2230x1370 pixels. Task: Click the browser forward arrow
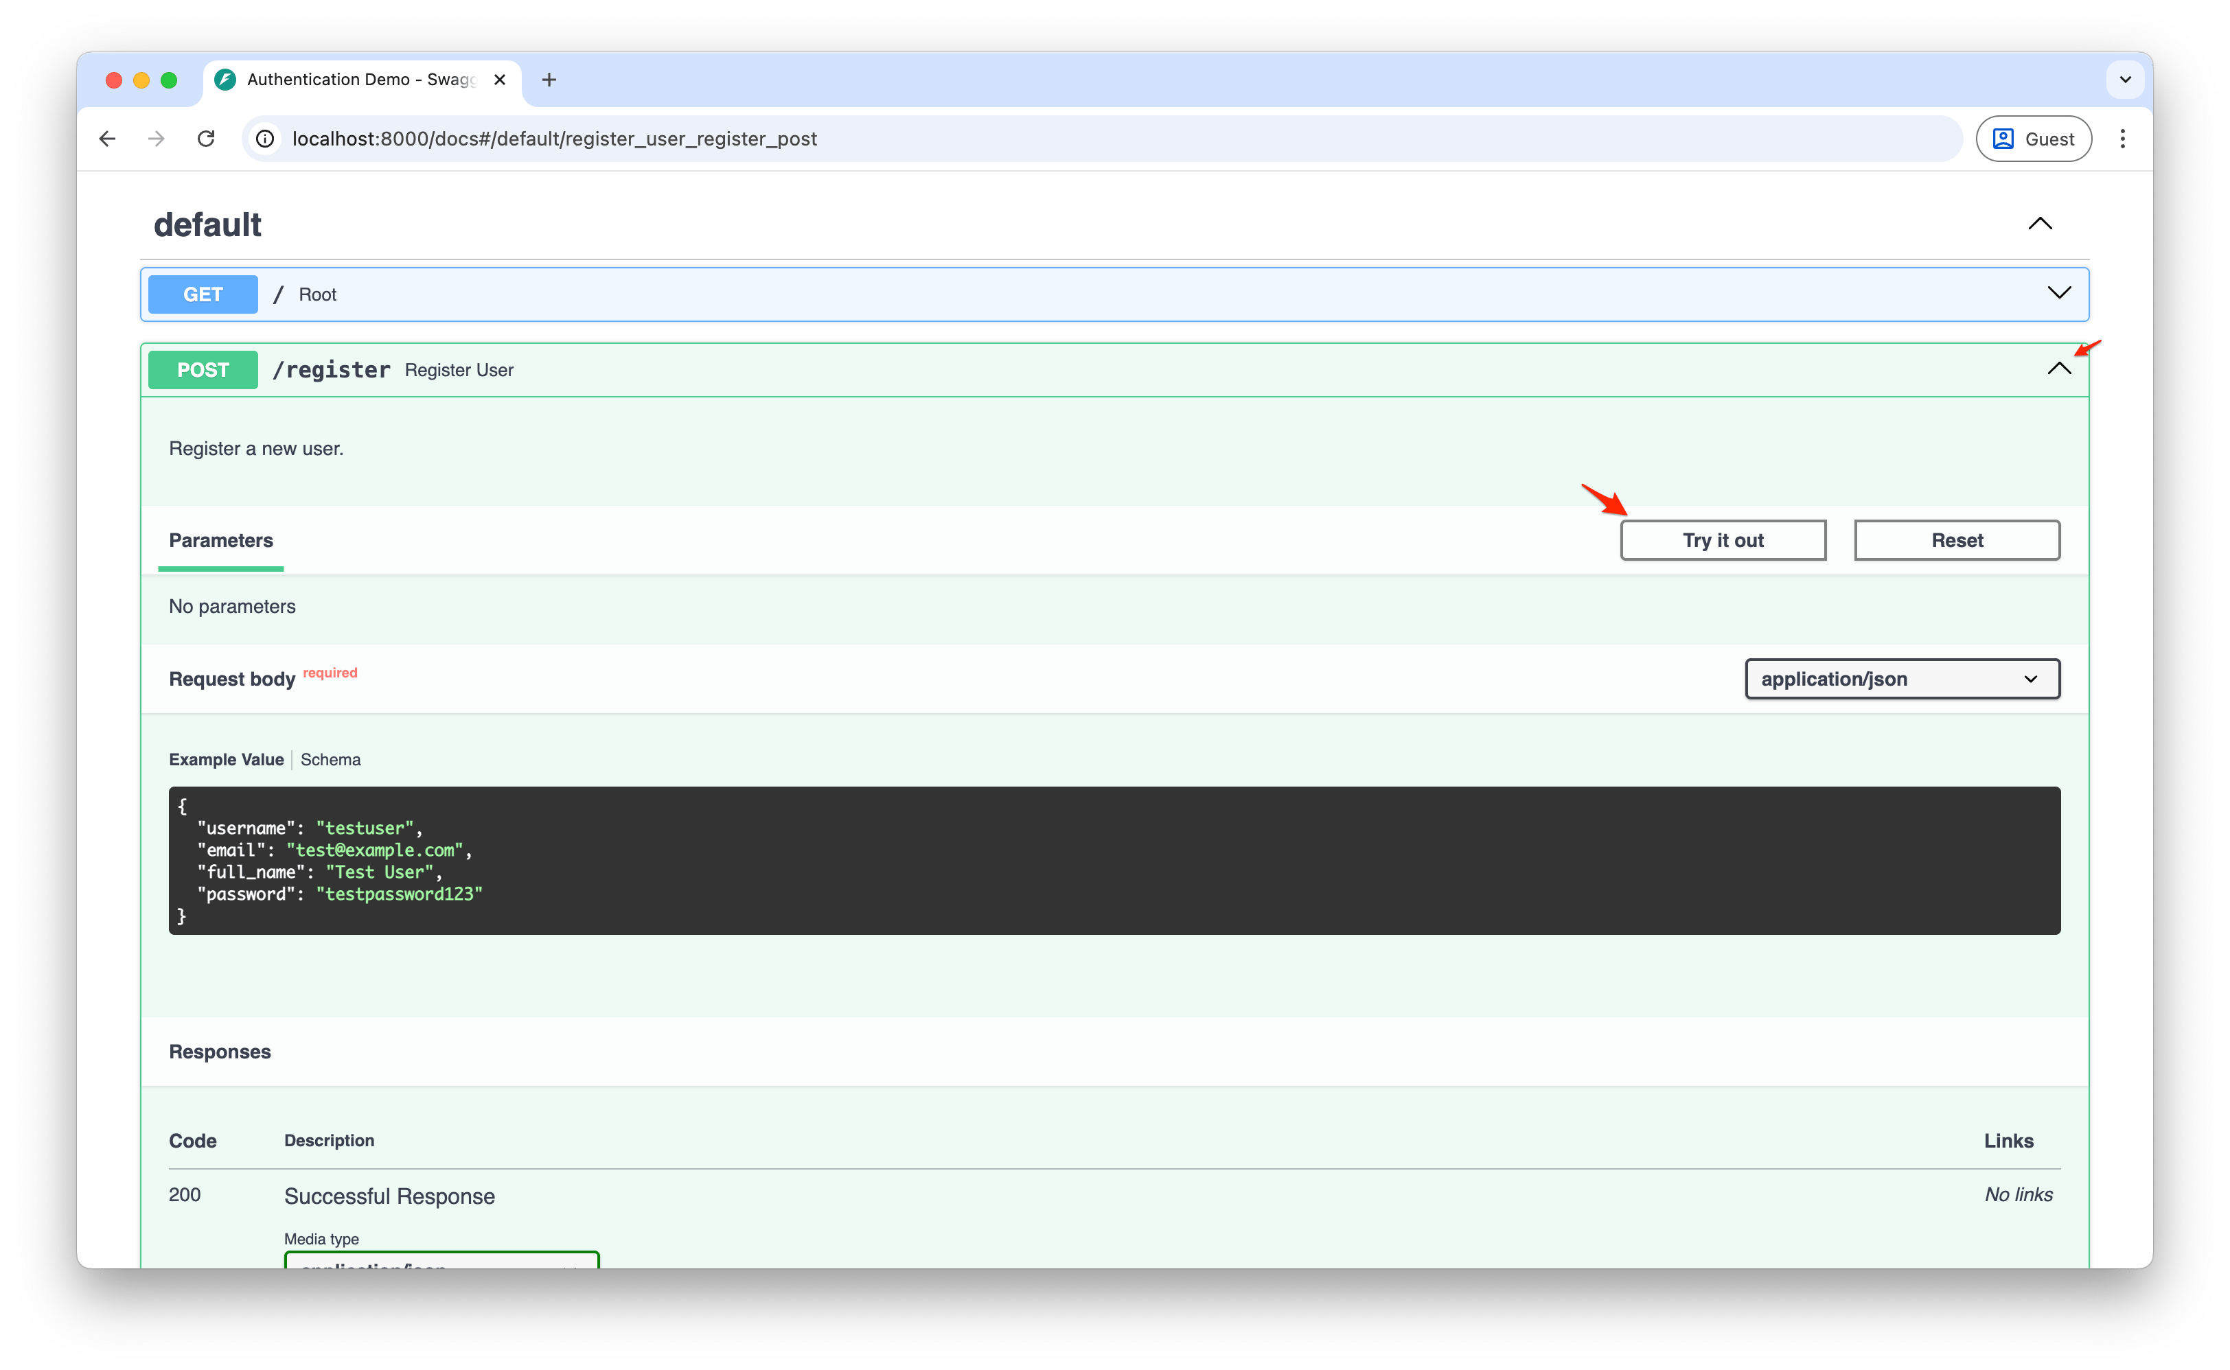pos(157,139)
